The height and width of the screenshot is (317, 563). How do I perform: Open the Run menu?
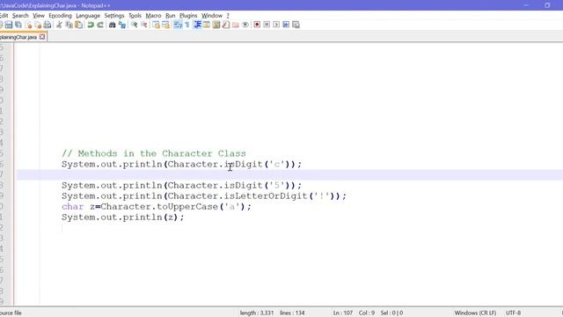tap(170, 16)
